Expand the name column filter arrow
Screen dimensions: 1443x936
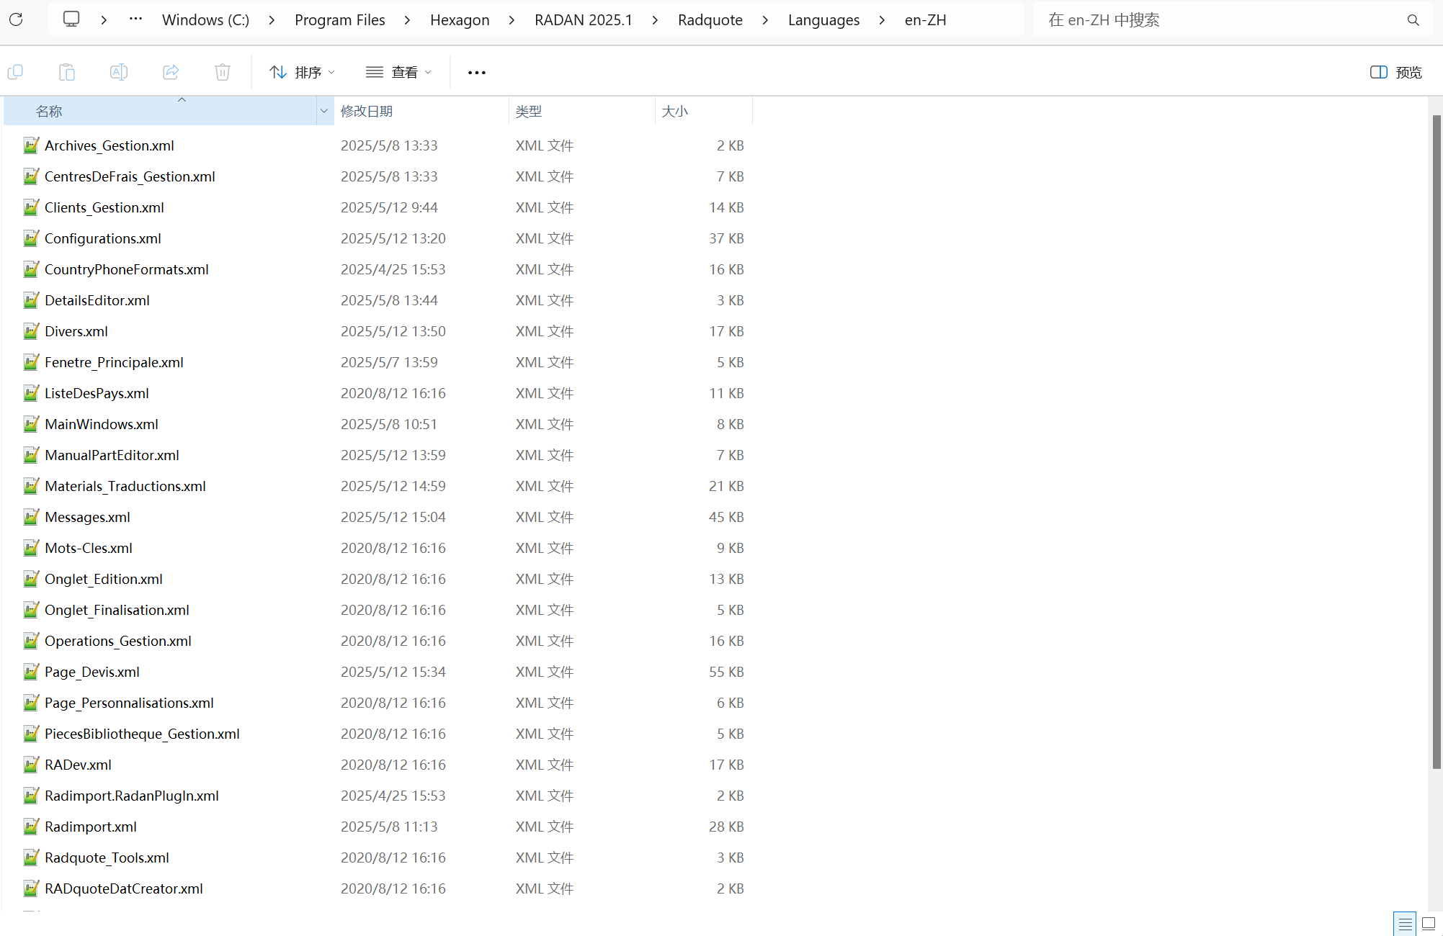324,111
